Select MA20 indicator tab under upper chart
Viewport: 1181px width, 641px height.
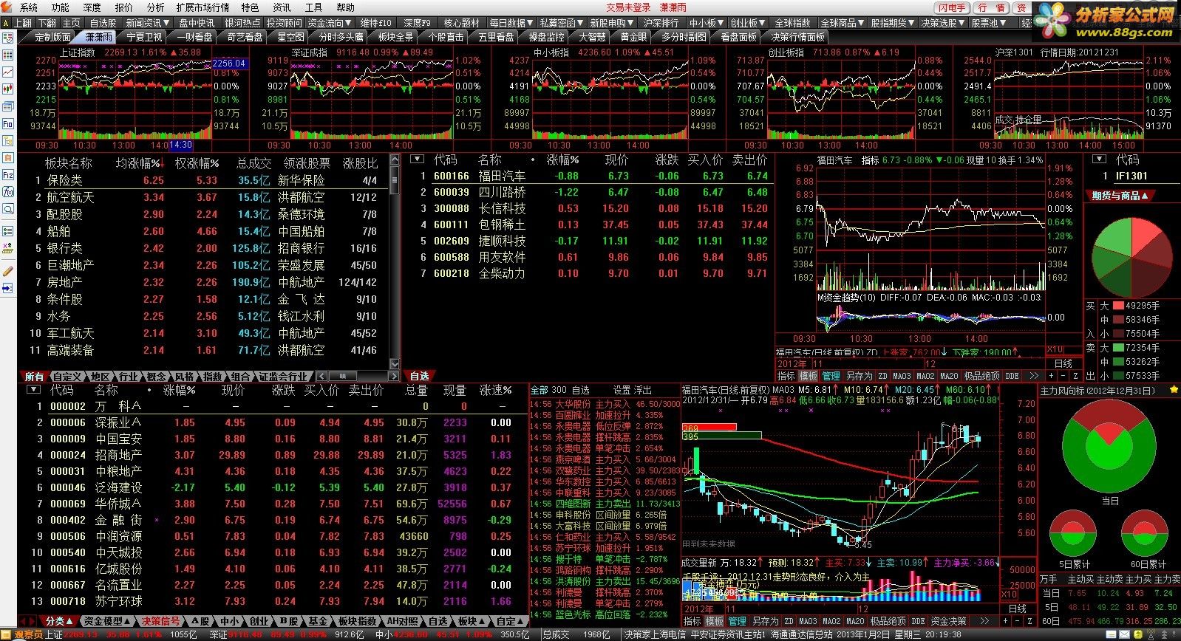[948, 376]
